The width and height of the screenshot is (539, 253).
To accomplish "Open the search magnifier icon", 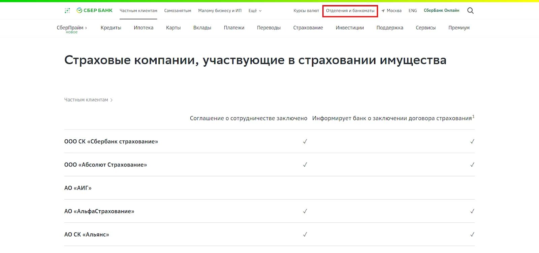I will pyautogui.click(x=470, y=11).
